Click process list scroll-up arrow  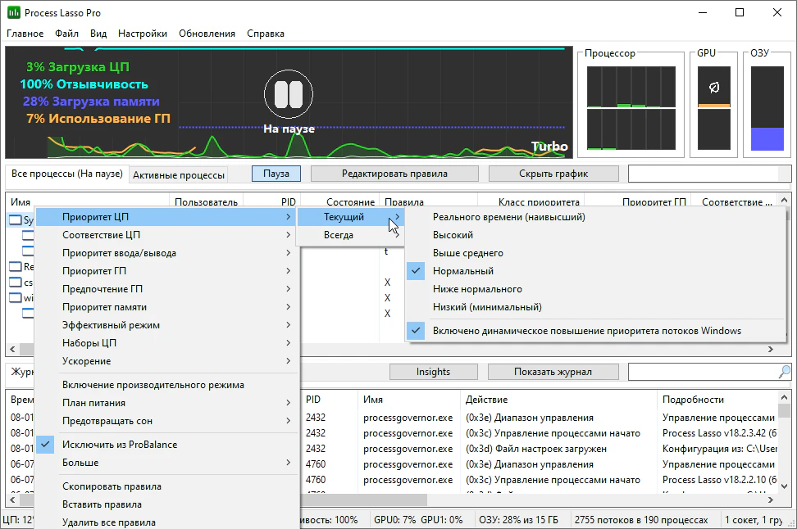click(x=785, y=201)
